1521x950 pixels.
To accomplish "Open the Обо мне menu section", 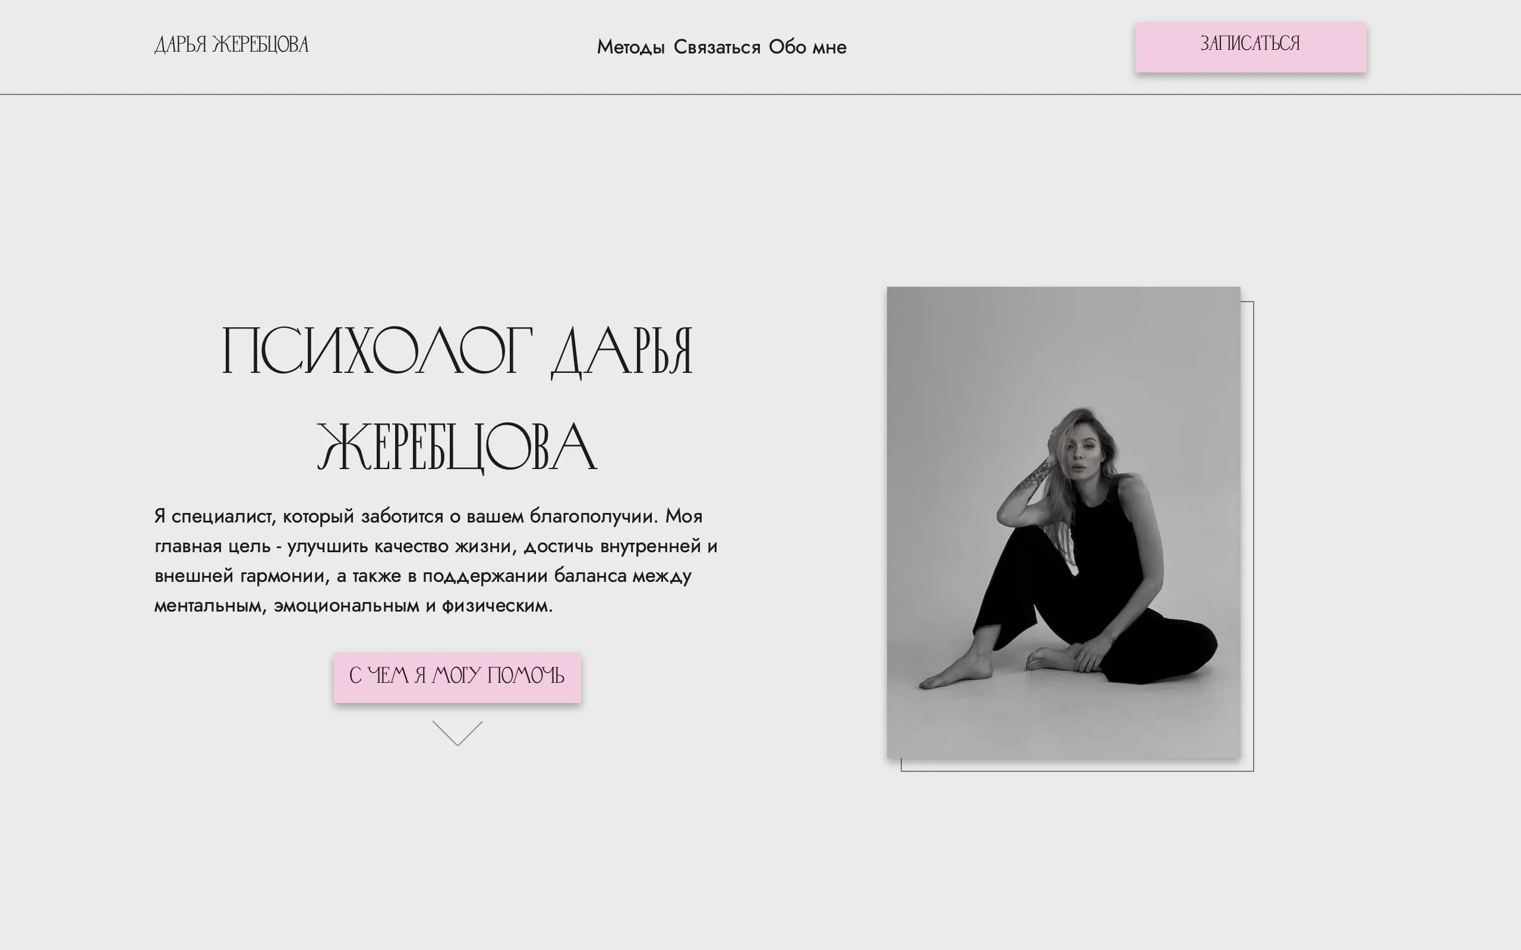I will click(807, 47).
